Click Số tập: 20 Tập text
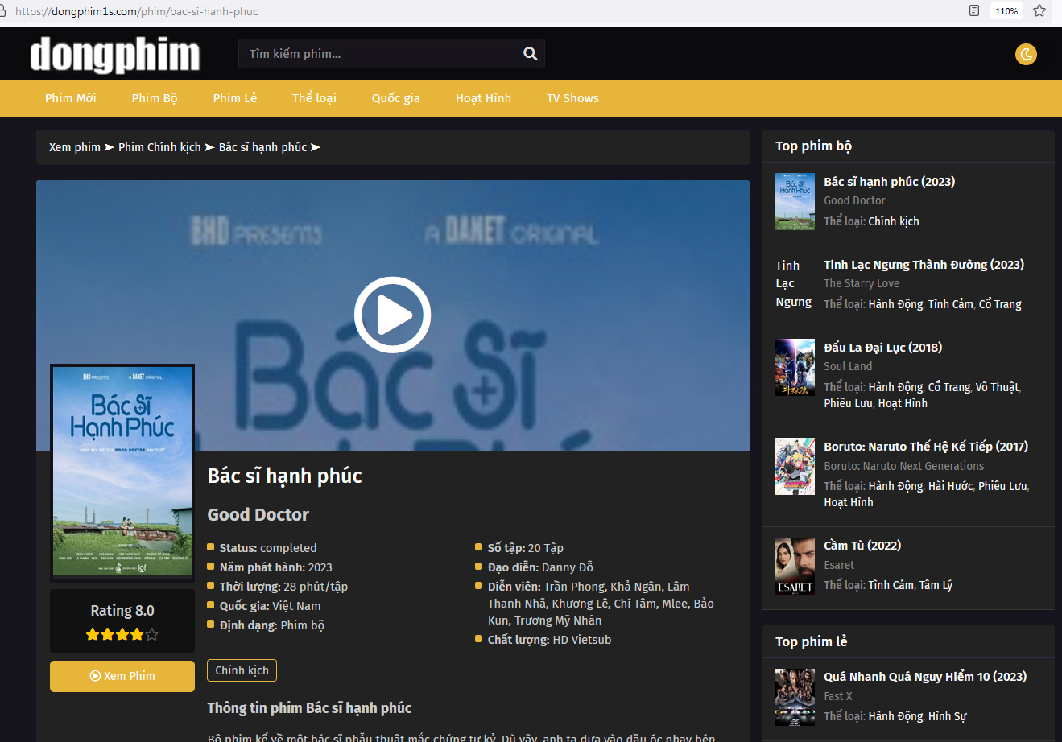Screen dimensions: 1062x742 (x=526, y=548)
